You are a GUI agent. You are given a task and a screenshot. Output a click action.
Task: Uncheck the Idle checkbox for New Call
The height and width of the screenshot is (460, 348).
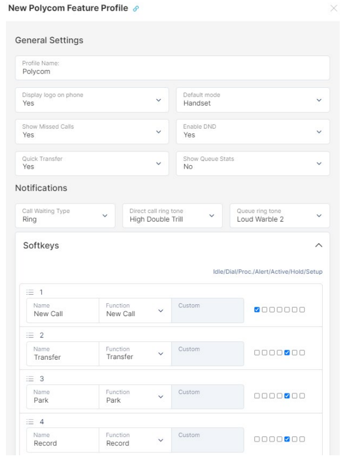point(257,310)
